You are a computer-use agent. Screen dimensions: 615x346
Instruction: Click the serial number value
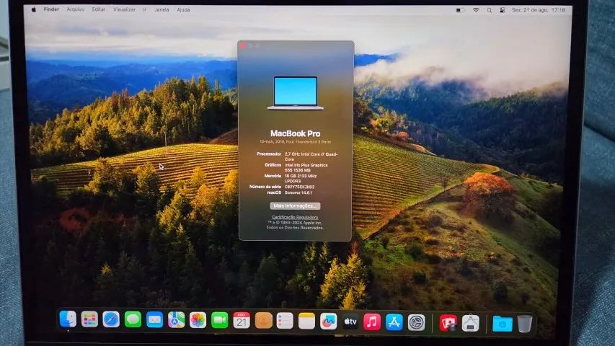point(299,187)
